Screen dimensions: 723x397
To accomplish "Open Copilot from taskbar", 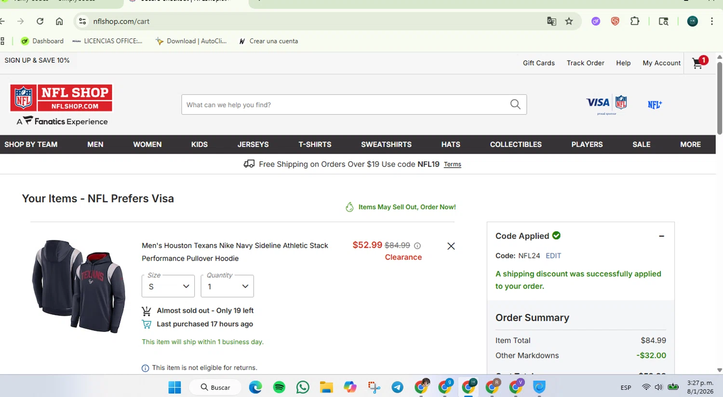I will [x=350, y=387].
